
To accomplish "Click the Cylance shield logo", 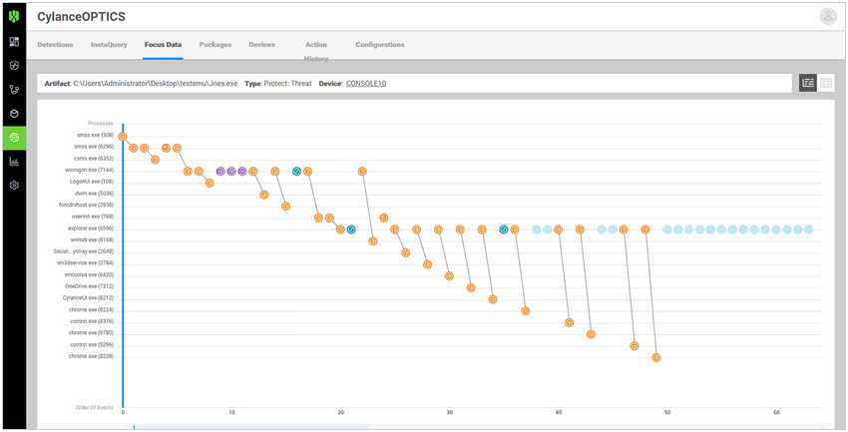I will click(14, 17).
